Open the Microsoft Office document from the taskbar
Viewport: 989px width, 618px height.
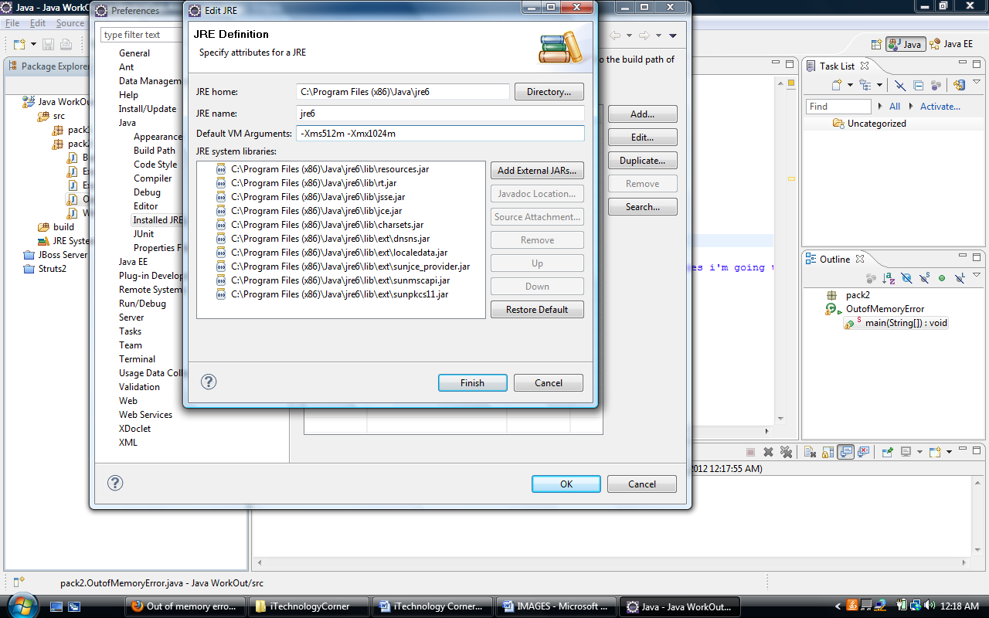(556, 606)
